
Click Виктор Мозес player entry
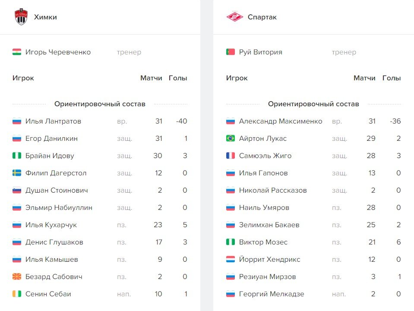click(264, 242)
